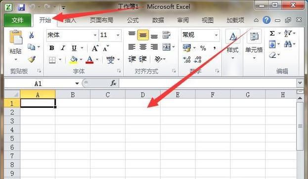Click AutoSum sigma icon
The image size is (308, 179).
click(x=272, y=34)
